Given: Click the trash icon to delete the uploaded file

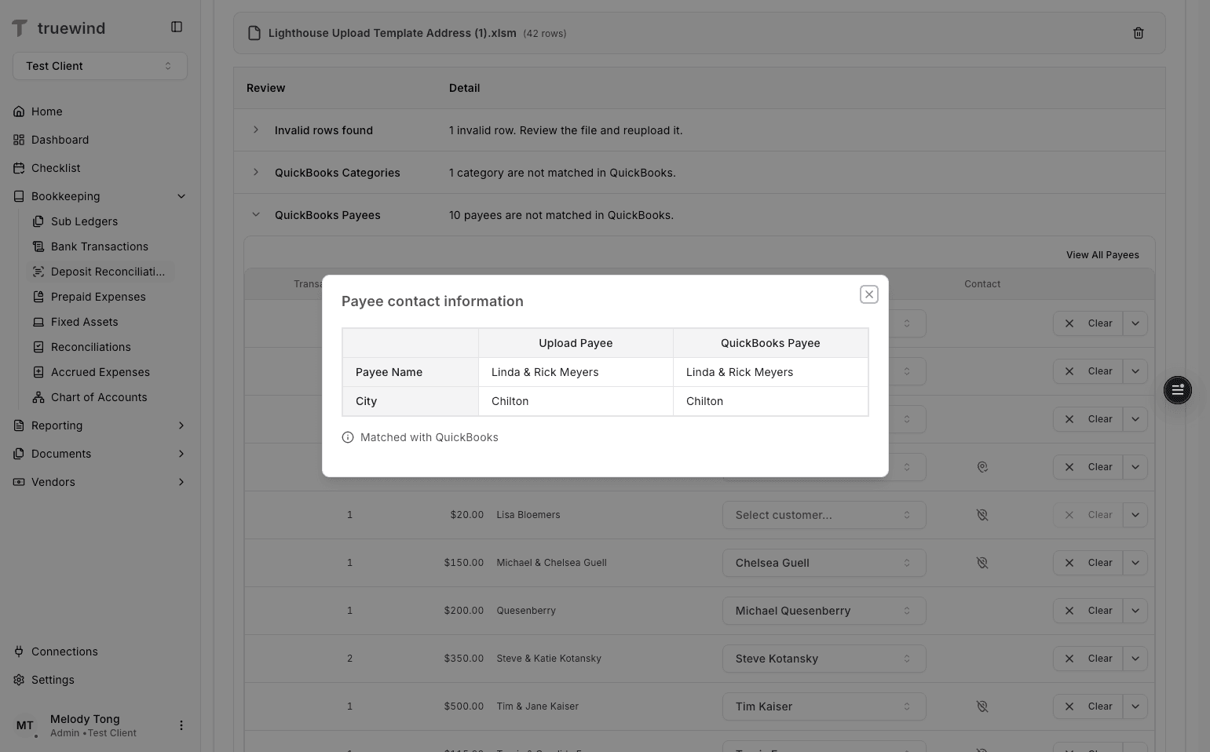Looking at the screenshot, I should point(1138,33).
